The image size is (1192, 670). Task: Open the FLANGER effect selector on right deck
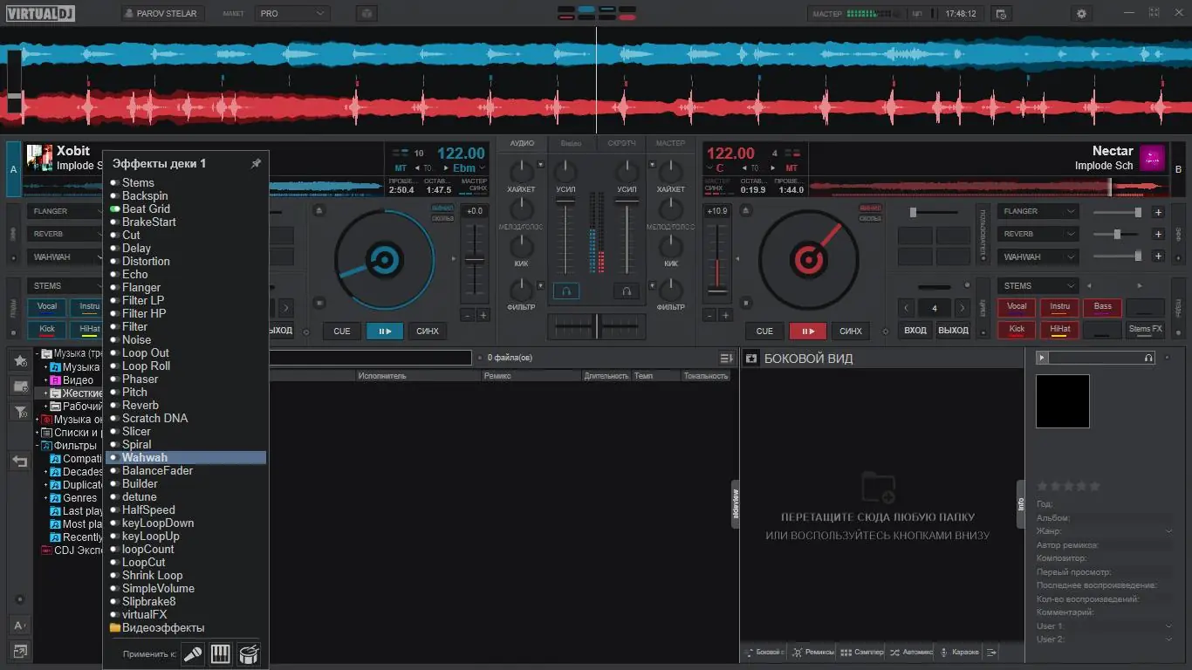click(x=1037, y=210)
